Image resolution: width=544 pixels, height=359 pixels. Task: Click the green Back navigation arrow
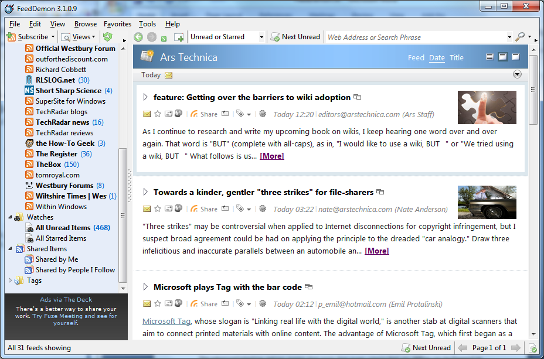click(x=138, y=37)
